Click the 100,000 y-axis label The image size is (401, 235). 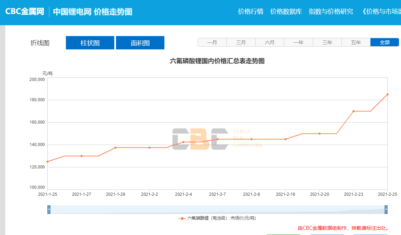click(x=37, y=187)
